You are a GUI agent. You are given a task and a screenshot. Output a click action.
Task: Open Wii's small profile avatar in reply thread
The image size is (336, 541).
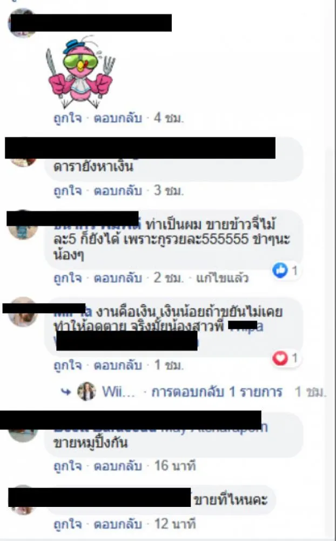pos(86,391)
